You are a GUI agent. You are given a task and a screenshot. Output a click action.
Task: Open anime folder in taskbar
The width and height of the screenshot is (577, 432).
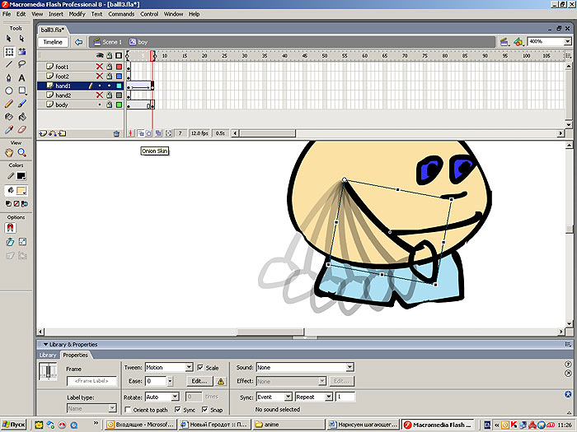(288, 425)
